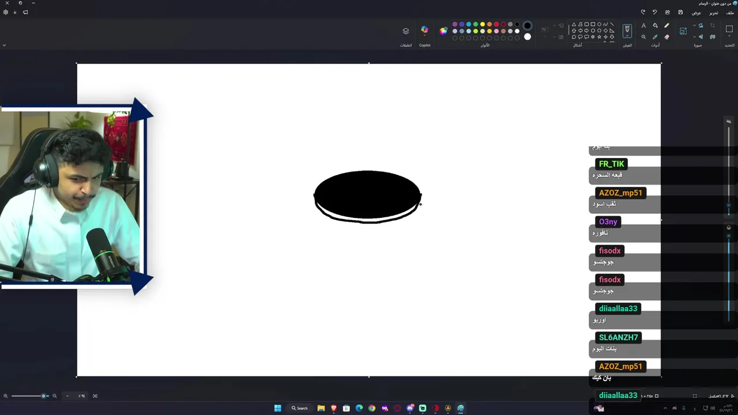Open Chrome from the taskbar

[x=372, y=408]
